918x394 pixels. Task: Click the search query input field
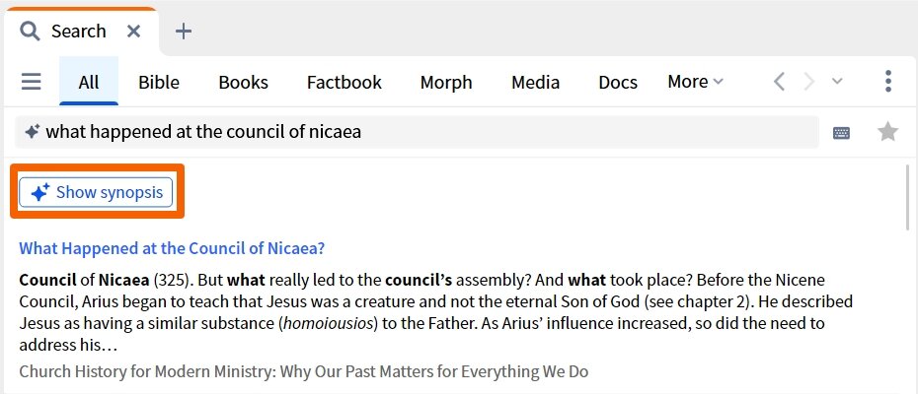point(424,131)
